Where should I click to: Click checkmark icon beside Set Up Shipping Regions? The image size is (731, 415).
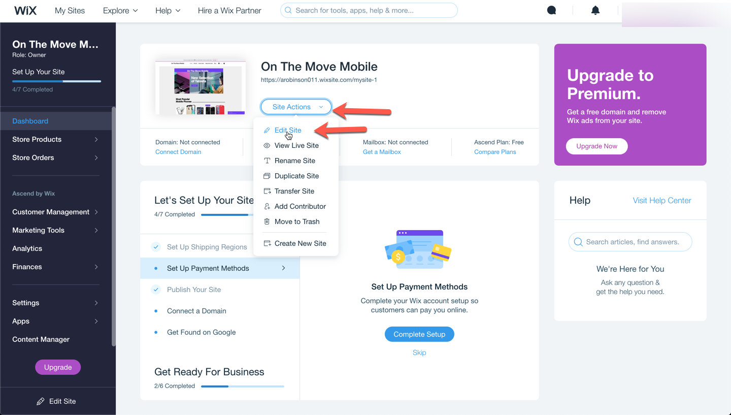[x=156, y=247]
